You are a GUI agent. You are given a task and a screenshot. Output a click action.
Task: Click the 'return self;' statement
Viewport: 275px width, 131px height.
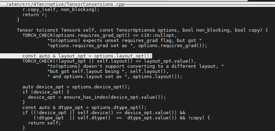tap(45, 123)
